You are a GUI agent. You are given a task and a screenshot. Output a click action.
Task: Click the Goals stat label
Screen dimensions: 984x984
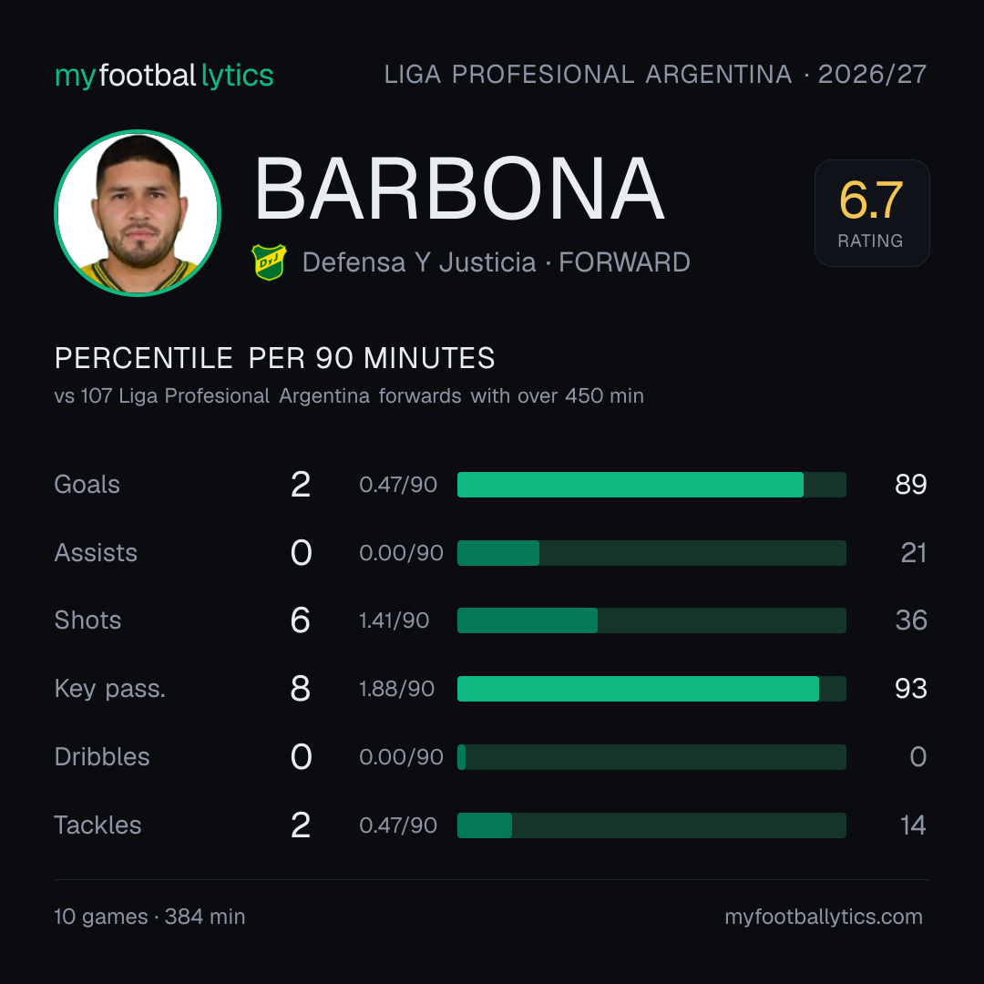tap(87, 485)
